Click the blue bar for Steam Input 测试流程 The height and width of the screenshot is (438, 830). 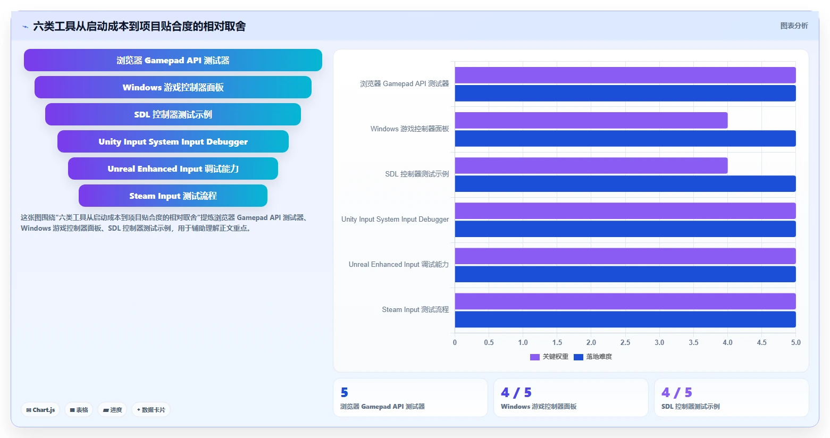tap(625, 319)
